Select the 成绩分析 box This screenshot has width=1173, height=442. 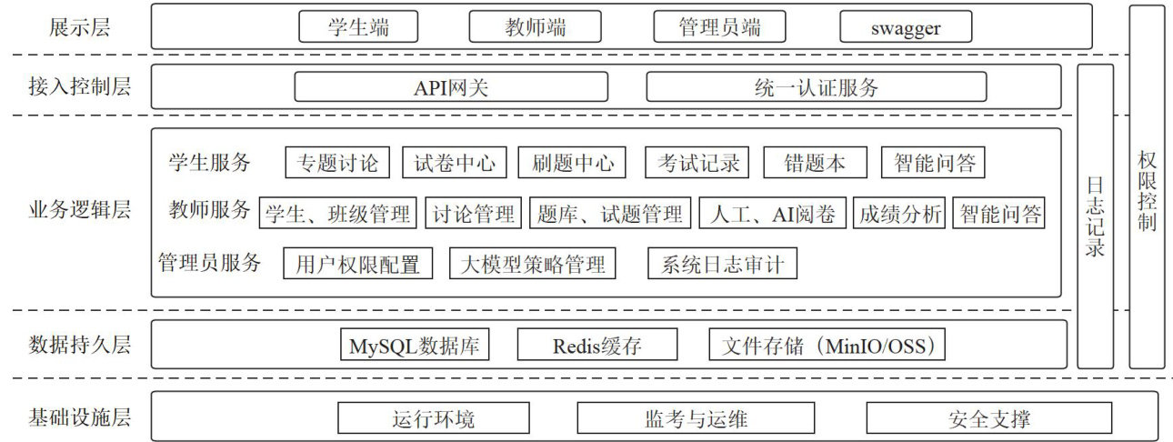(x=899, y=214)
